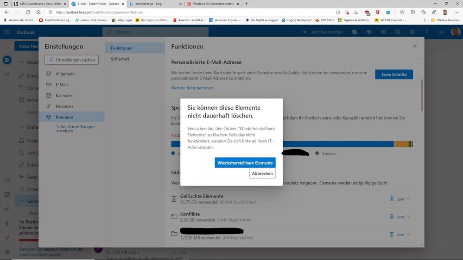Click the Premium diamond icon in header
463x260 pixels.
click(369, 32)
